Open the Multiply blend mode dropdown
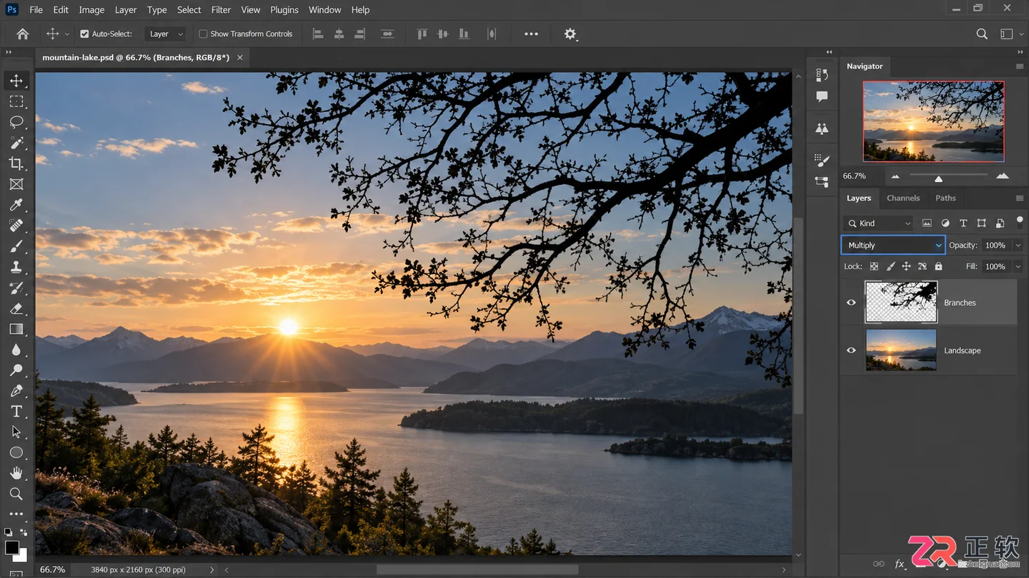 point(893,245)
